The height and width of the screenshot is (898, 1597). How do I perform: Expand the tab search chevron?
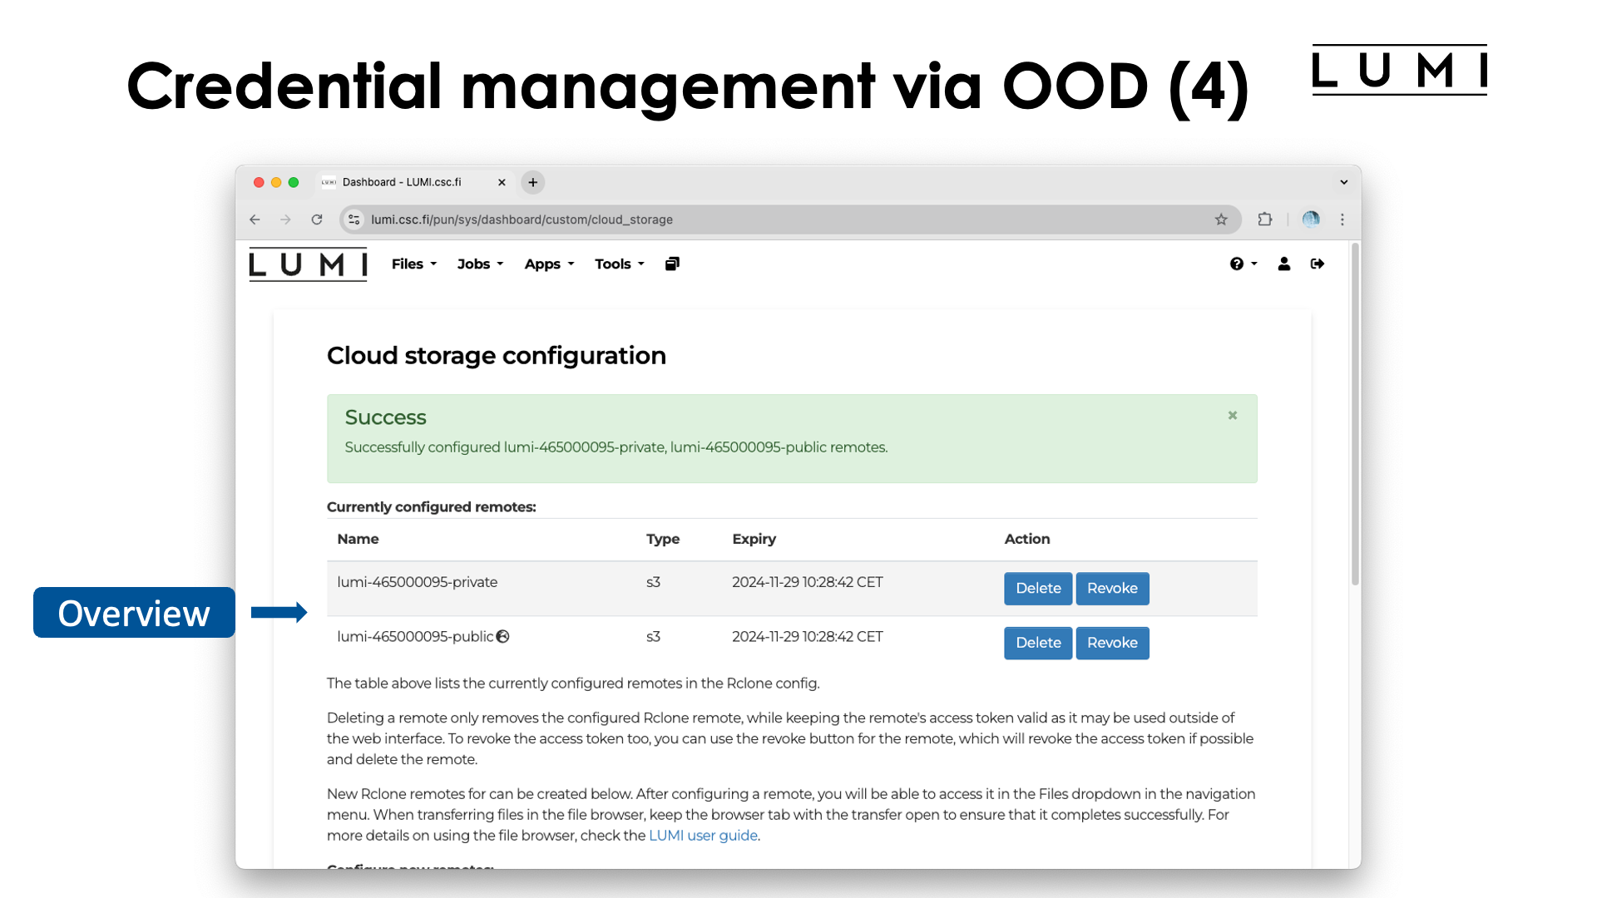(x=1344, y=182)
